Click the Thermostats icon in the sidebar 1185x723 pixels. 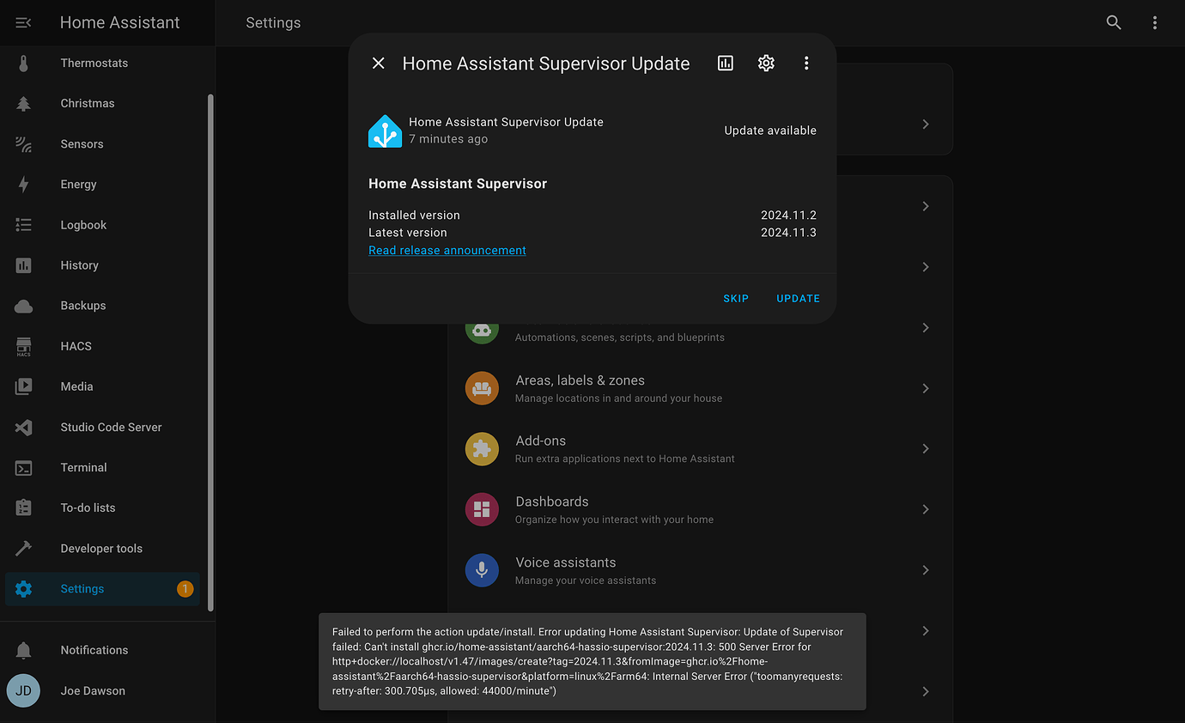click(x=22, y=63)
